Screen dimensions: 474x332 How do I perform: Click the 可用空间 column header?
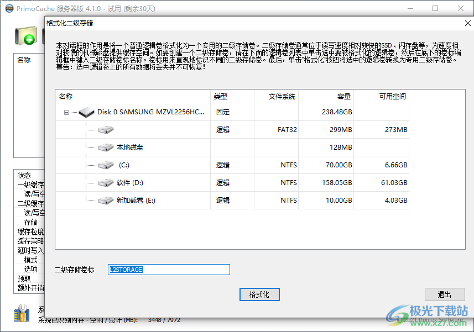click(393, 97)
